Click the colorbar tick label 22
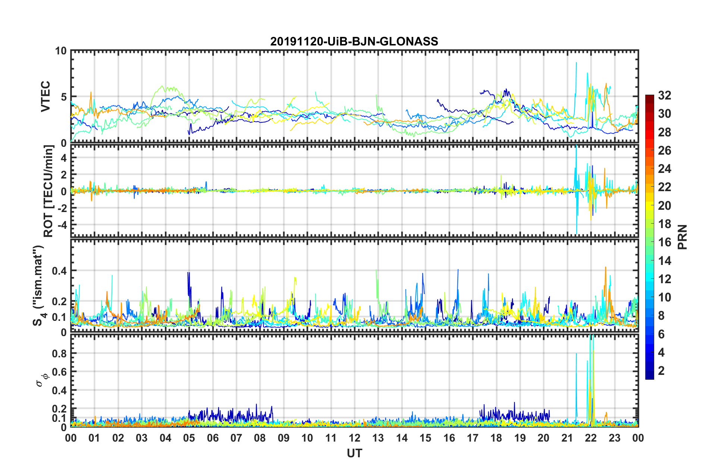This screenshot has width=709, height=474. click(x=664, y=187)
